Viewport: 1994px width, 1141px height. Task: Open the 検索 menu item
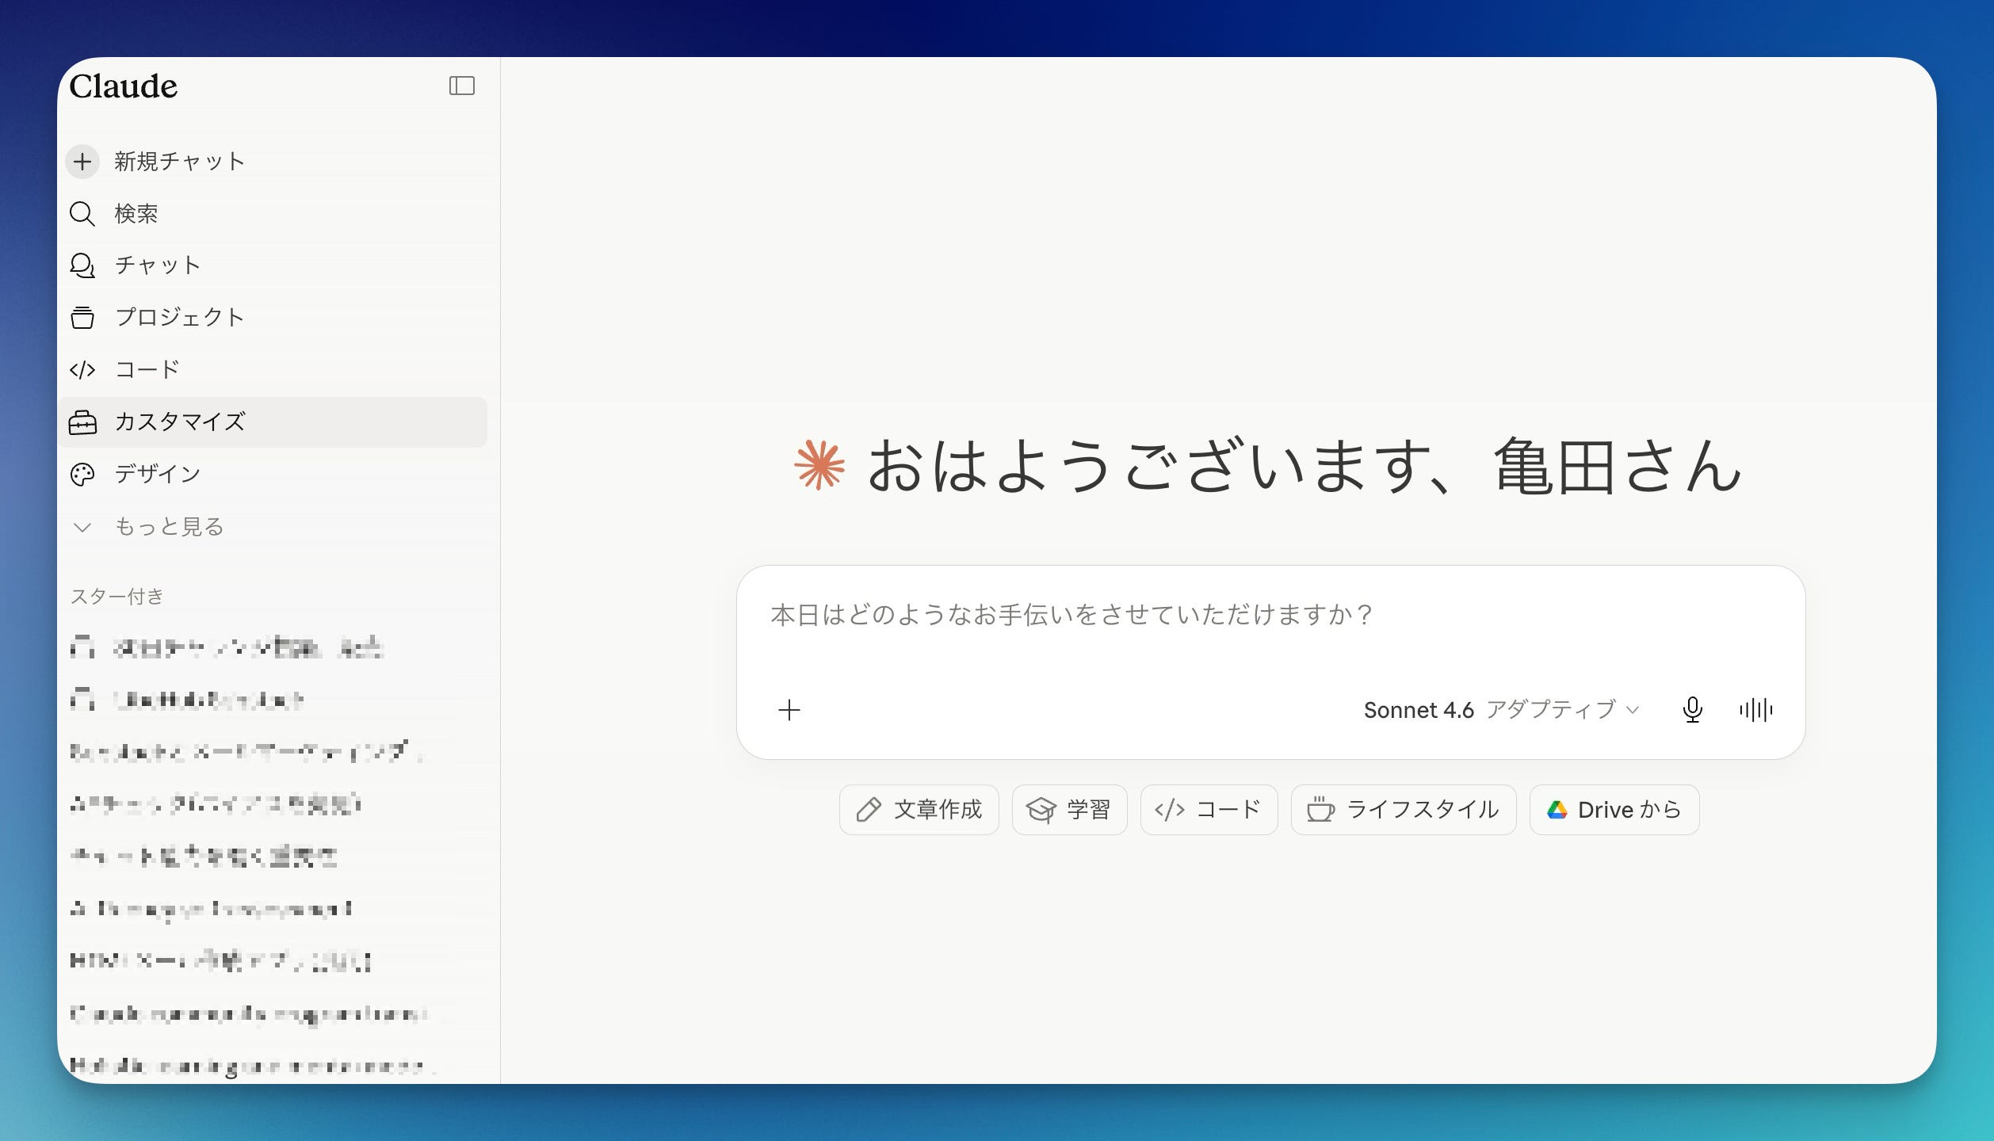[x=273, y=214]
